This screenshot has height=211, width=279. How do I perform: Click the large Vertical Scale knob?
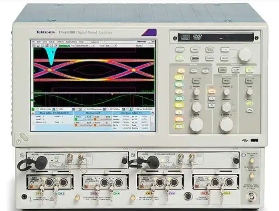point(196,125)
